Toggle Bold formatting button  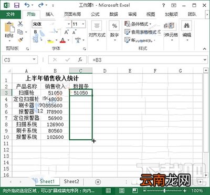click(x=36, y=32)
